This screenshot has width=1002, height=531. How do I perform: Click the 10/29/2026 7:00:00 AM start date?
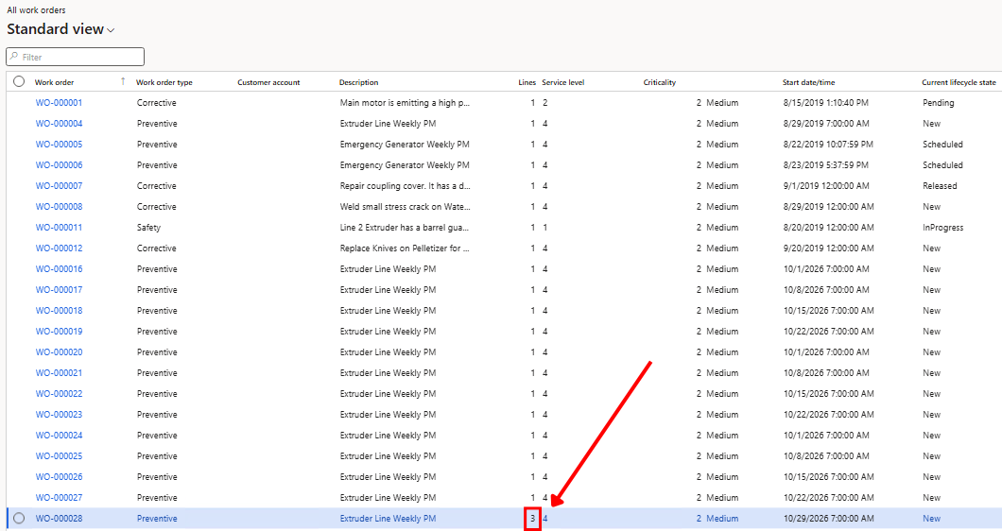coord(829,518)
